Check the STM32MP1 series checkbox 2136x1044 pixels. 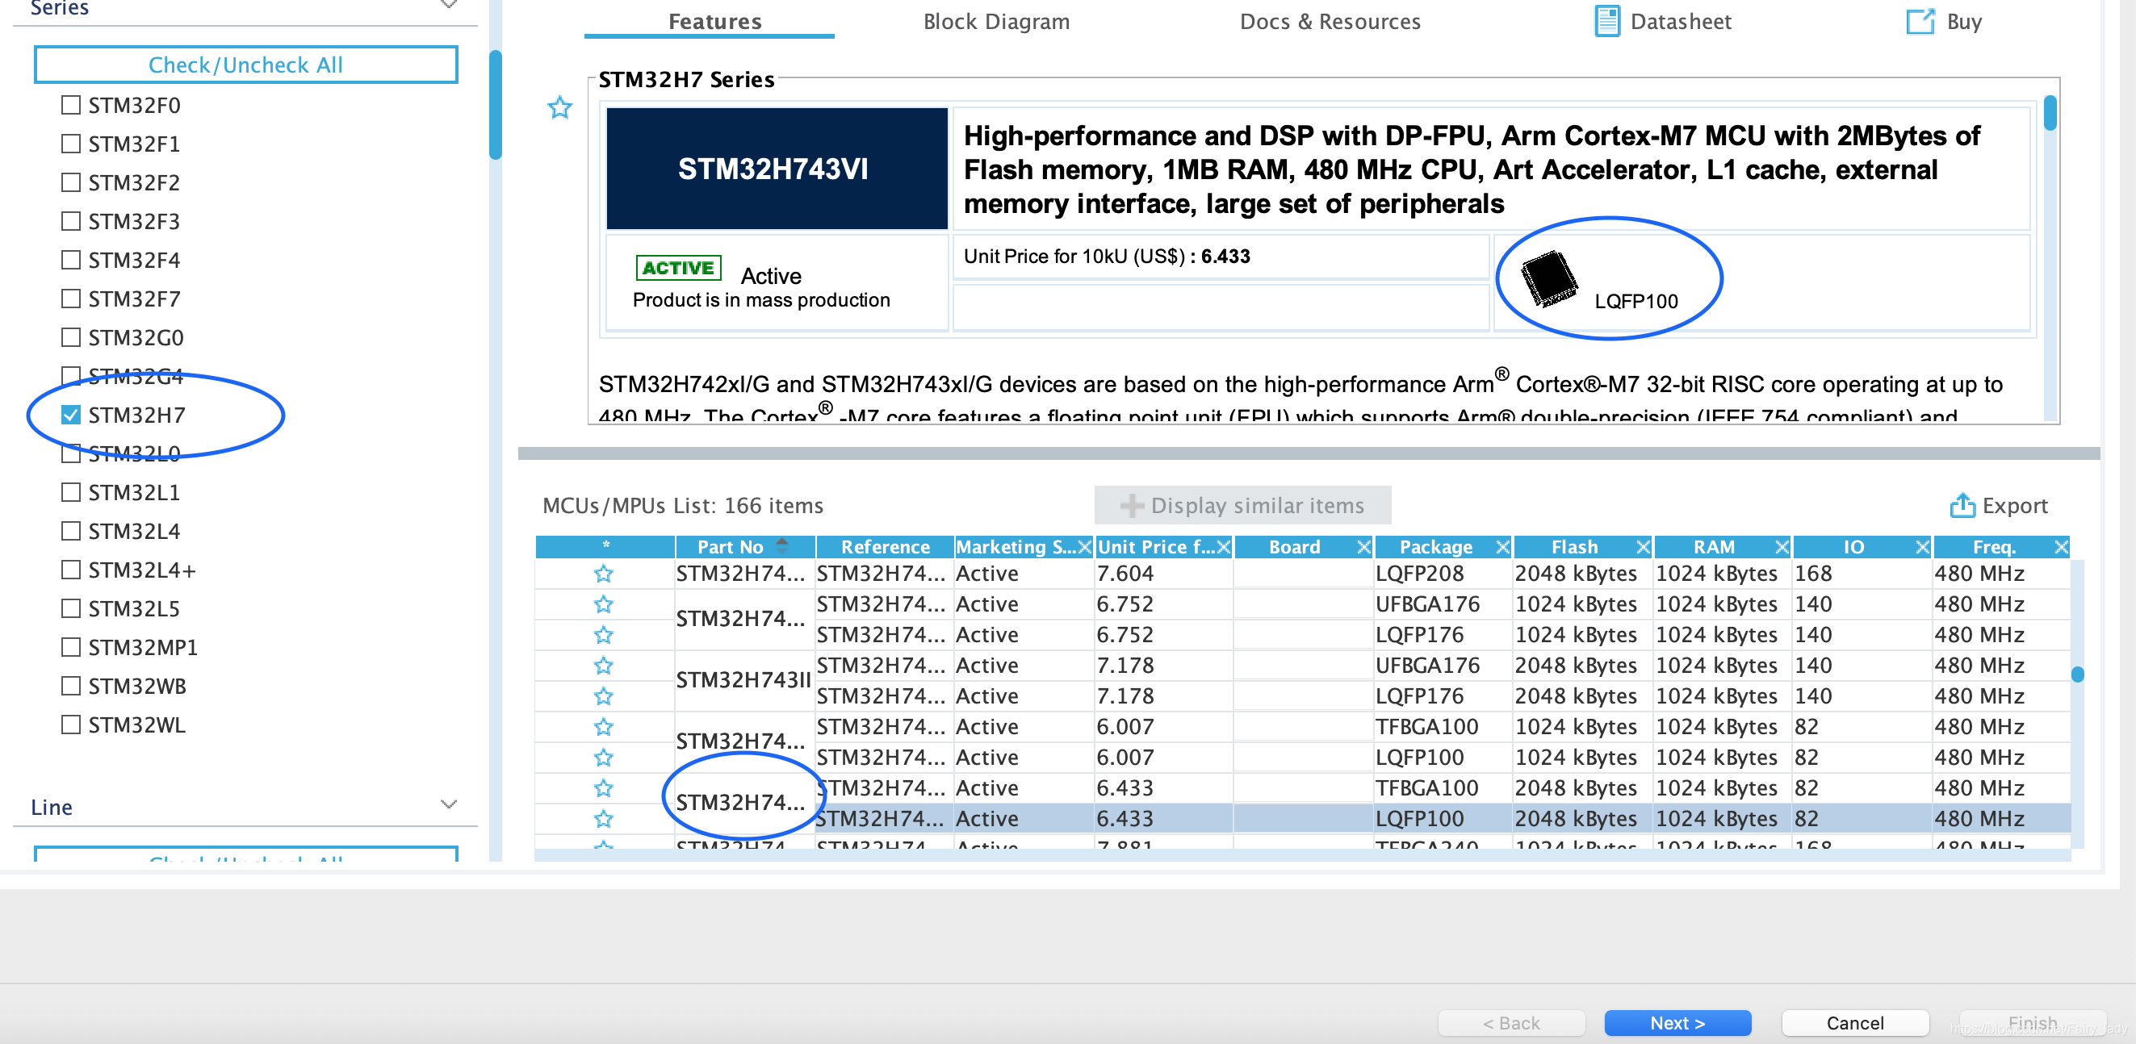pyautogui.click(x=71, y=647)
